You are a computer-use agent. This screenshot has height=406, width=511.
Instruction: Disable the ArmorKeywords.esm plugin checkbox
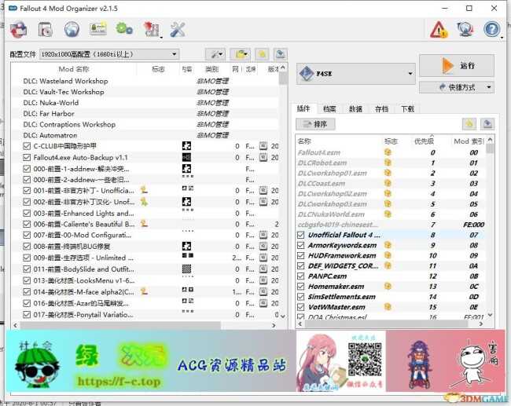(301, 246)
